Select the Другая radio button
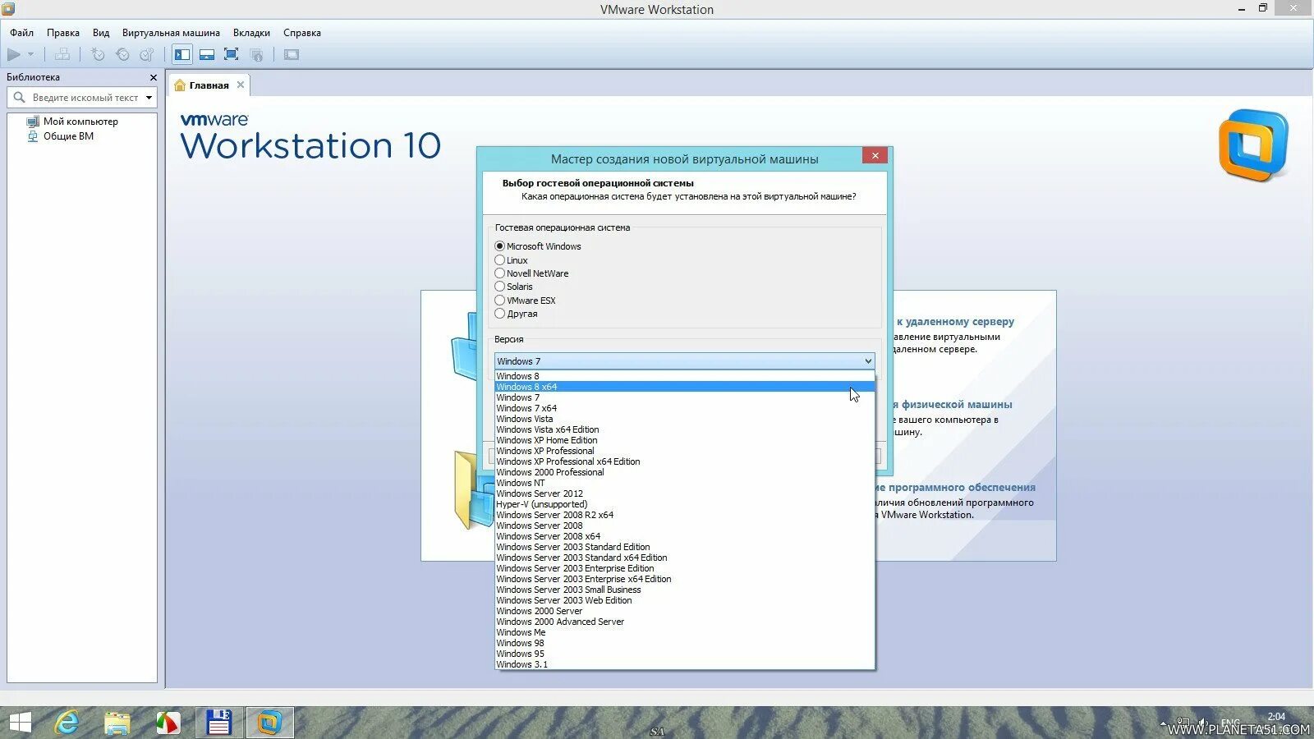 coord(499,314)
